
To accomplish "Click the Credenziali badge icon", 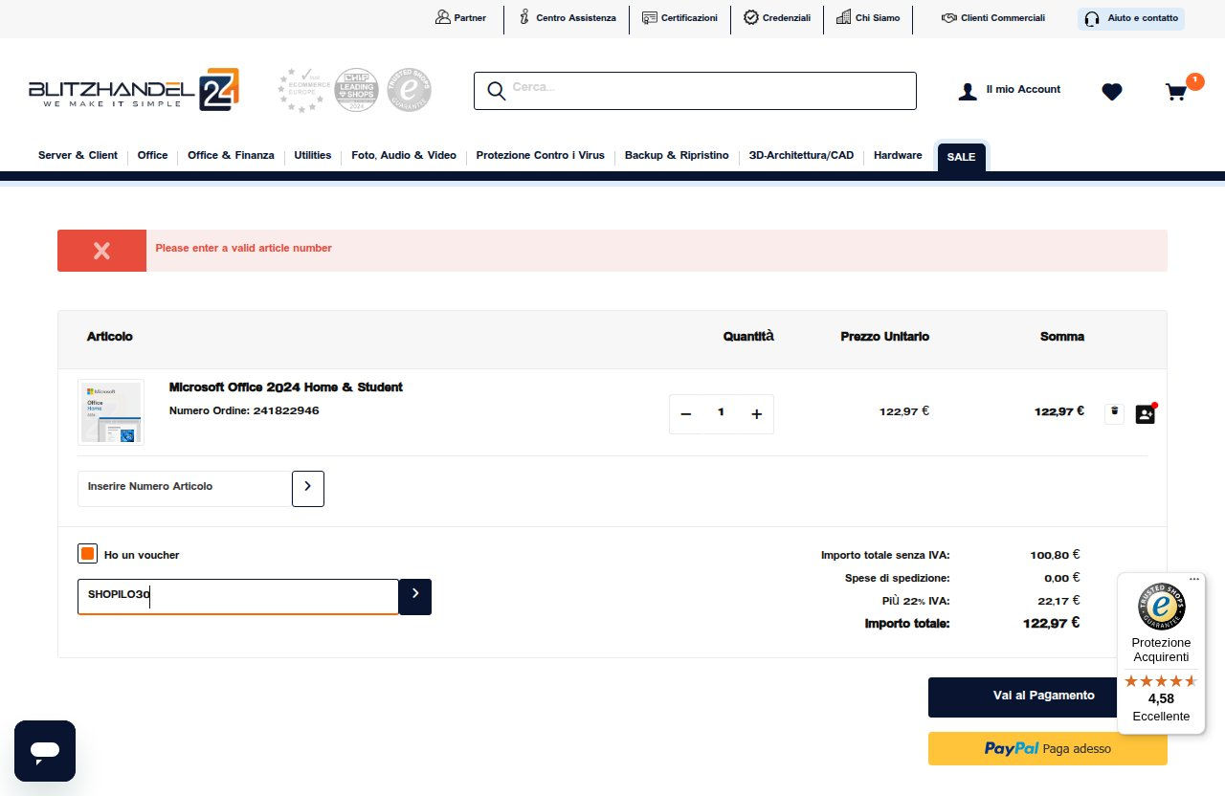I will point(751,17).
